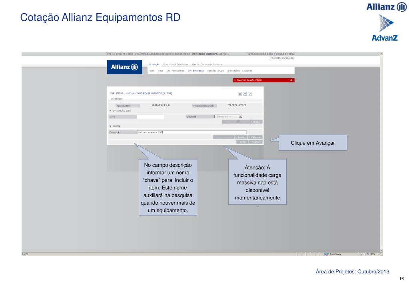This screenshot has height=283, width=409.
Task: Click the globe icon beside print icon
Action: pos(240,94)
